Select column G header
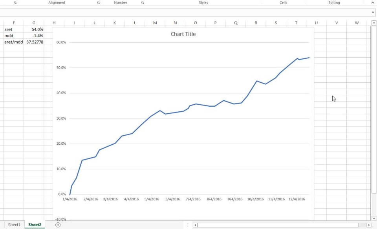This screenshot has height=229, width=377. (x=34, y=23)
